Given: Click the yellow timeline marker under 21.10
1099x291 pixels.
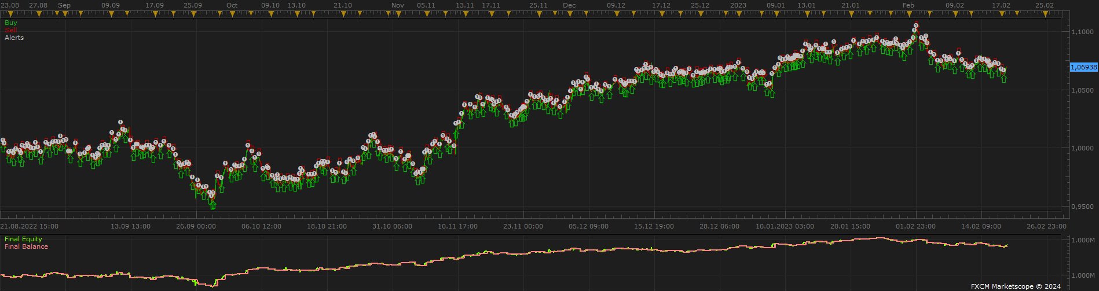Looking at the screenshot, I should (x=343, y=13).
